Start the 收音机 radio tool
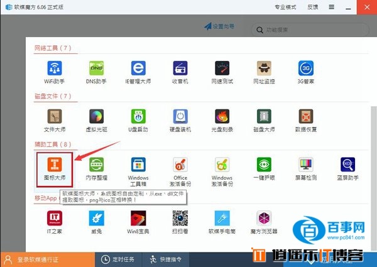The image size is (377, 267). pos(180,72)
